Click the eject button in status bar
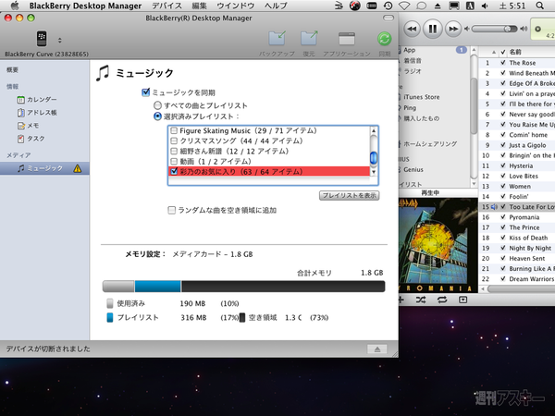 (x=377, y=349)
